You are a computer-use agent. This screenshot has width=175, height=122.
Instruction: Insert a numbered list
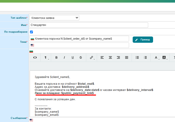145,58
